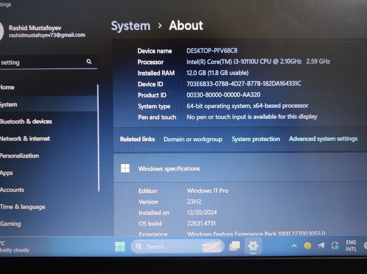Click the Domain or workgroup link
Image resolution: width=367 pixels, height=274 pixels.
193,139
